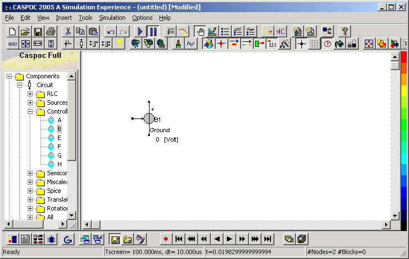Viewport: 409px width, 259px height.
Task: Toggle the red node dot display icon
Action: pyautogui.click(x=221, y=44)
